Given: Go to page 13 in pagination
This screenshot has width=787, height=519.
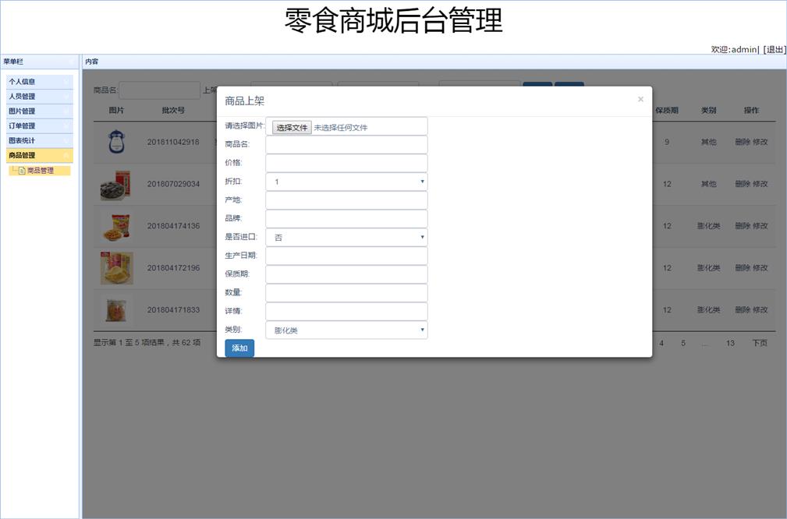Looking at the screenshot, I should coord(730,343).
